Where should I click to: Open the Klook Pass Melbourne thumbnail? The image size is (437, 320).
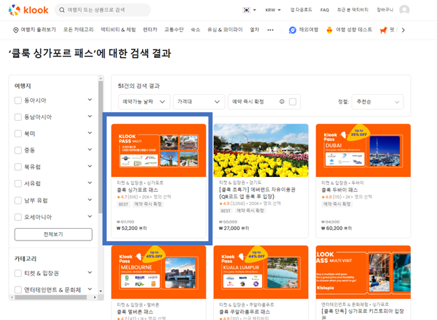[159, 273]
